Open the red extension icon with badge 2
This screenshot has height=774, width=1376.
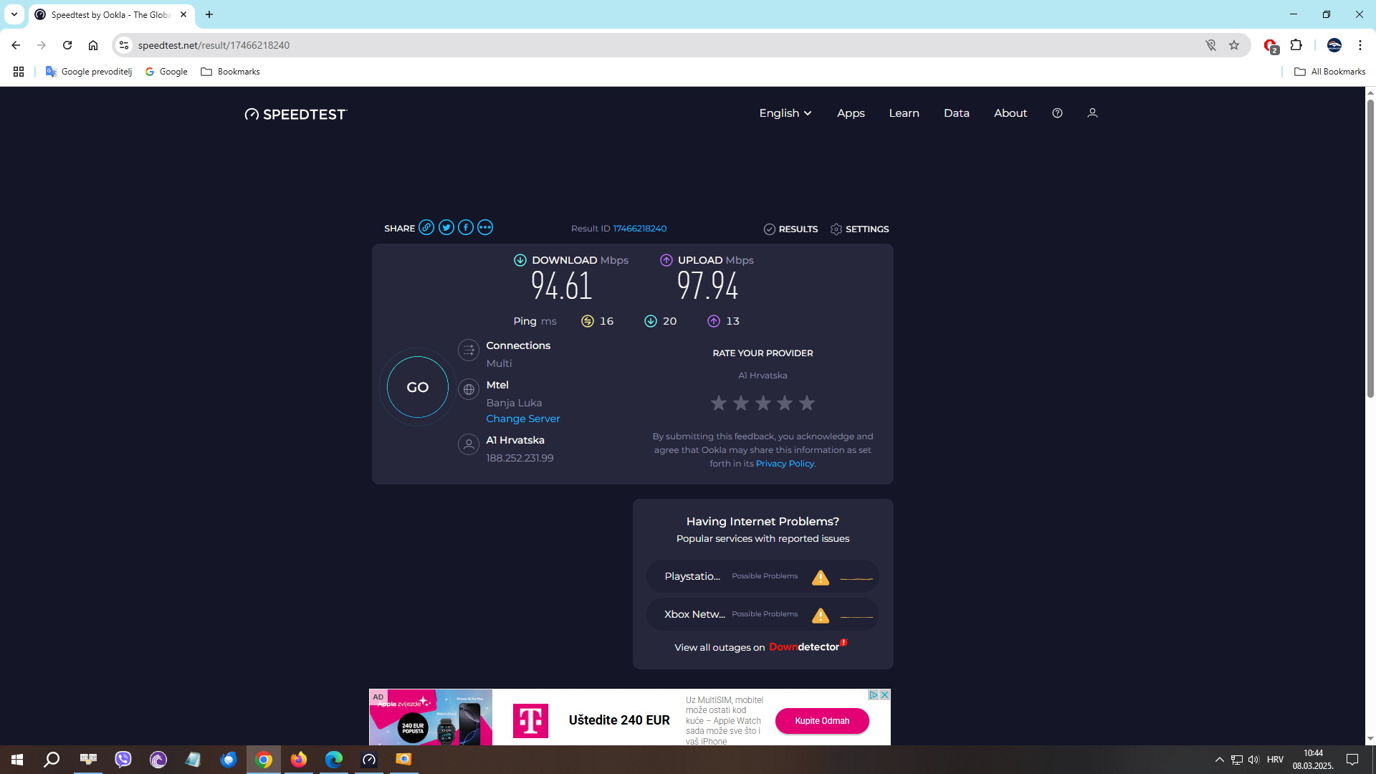[x=1271, y=46]
